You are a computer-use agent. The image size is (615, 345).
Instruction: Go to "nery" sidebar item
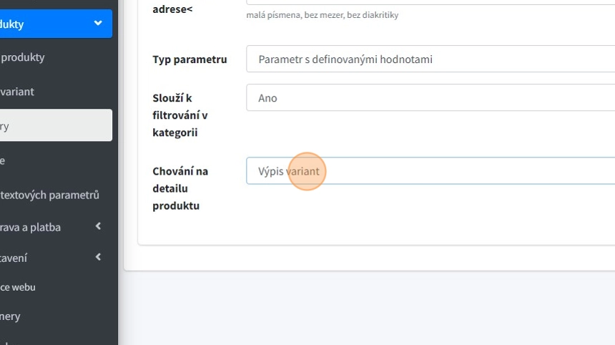click(x=10, y=316)
